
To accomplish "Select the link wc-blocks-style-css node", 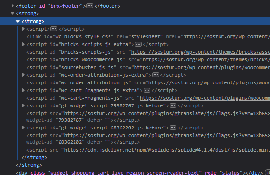I will pyautogui.click(x=148, y=36).
